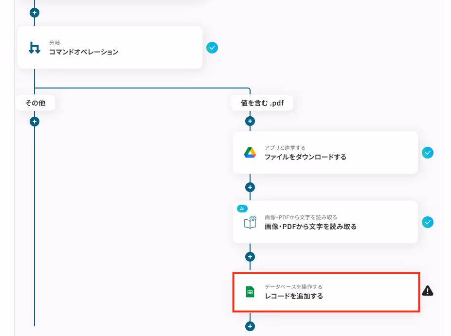Viewport: 451px width, 336px height.
Task: Click the checkmark beside ファイルをダウンロードする
Action: 428,153
